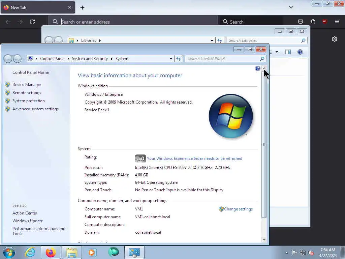
Task: Open Firefox list all tabs dropdown
Action: point(291,7)
